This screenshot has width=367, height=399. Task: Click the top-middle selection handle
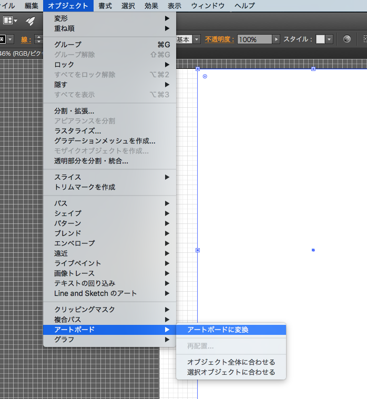pos(313,69)
